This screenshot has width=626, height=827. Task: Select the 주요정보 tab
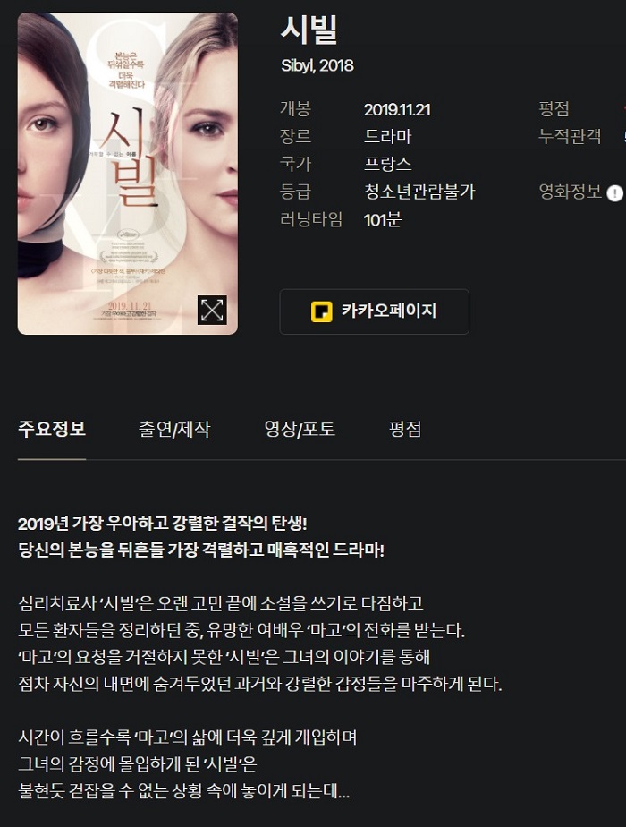pyautogui.click(x=52, y=428)
